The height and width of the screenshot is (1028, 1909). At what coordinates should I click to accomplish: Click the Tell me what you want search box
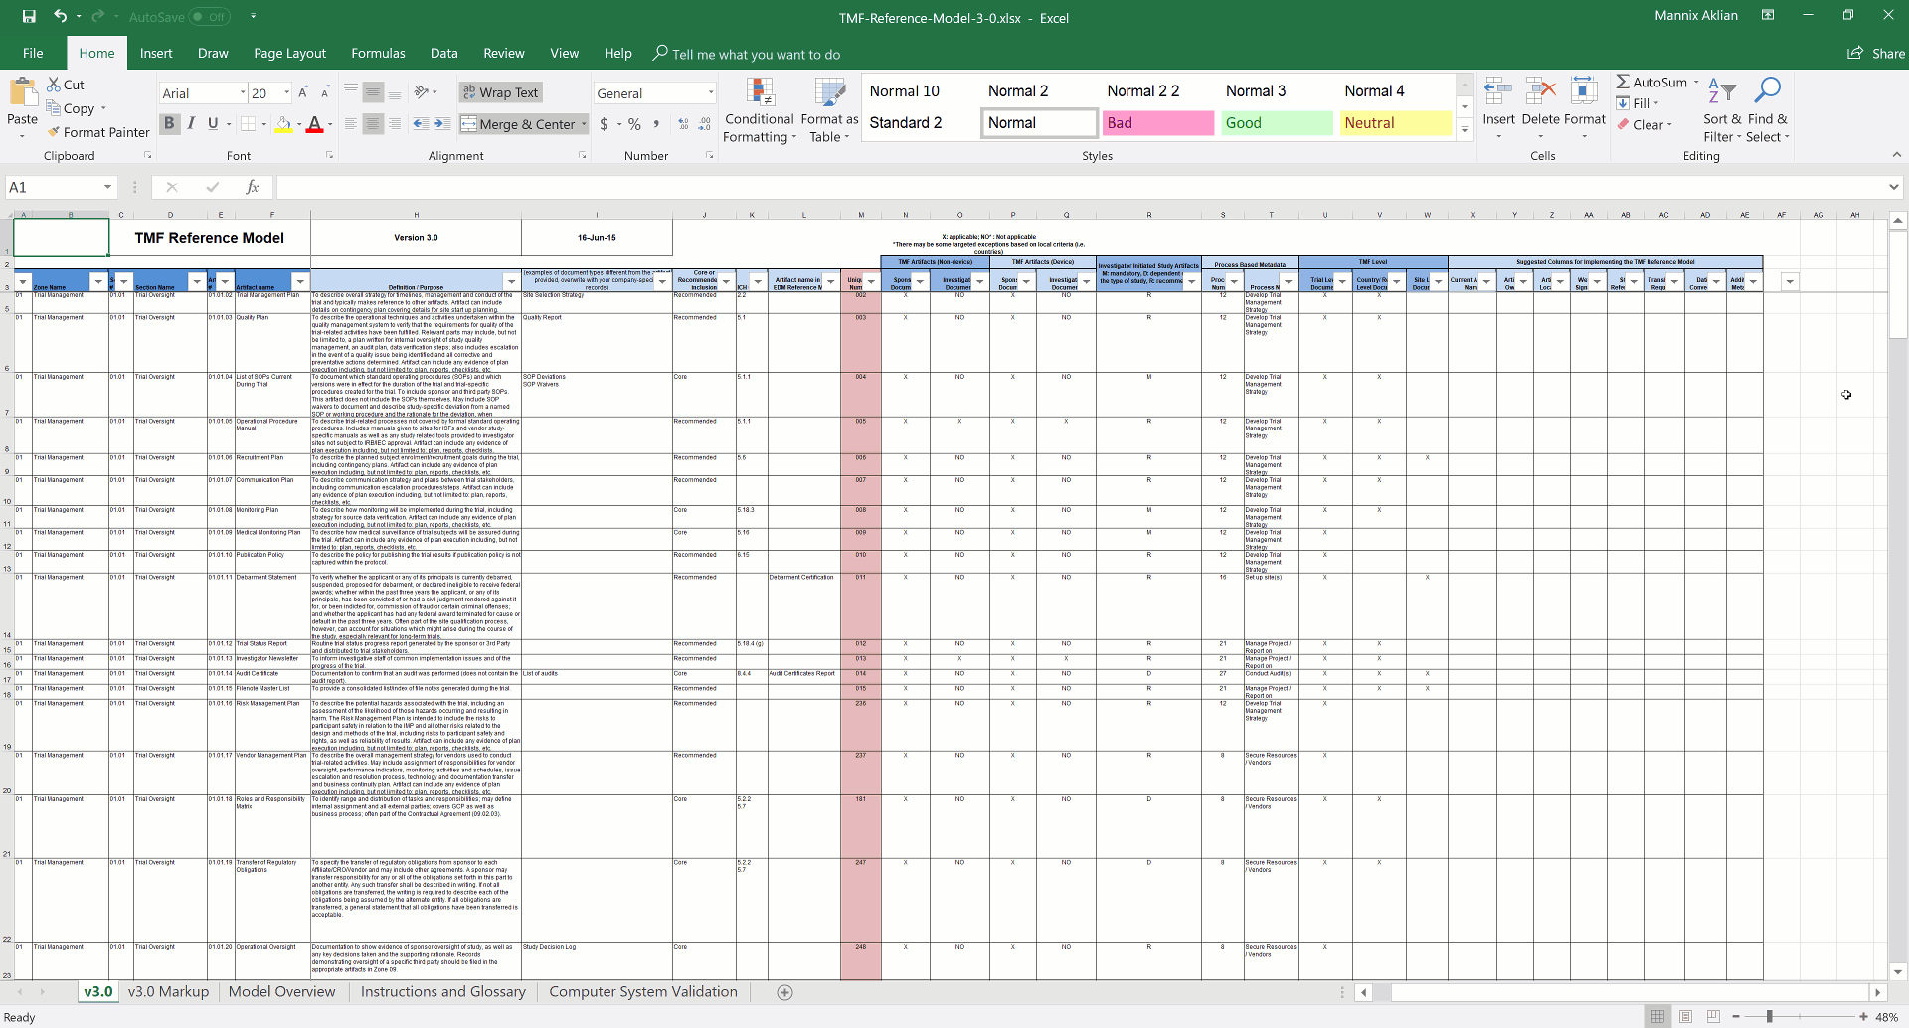coord(747,54)
